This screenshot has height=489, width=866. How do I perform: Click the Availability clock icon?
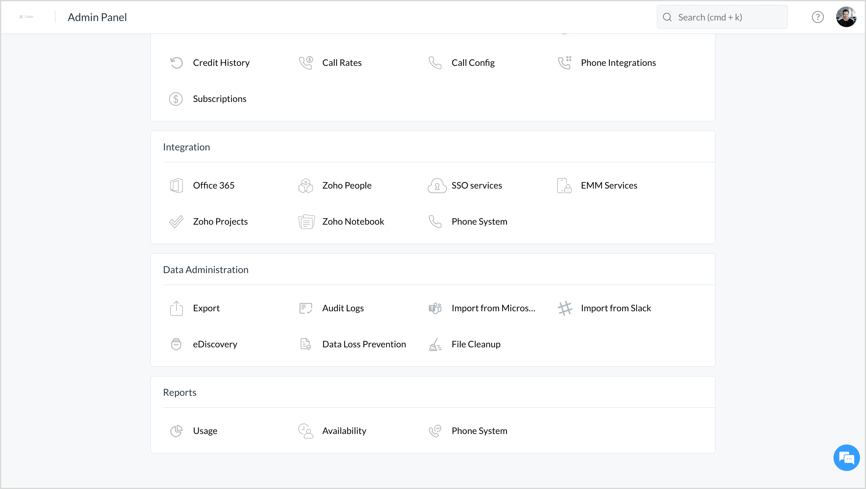point(306,431)
